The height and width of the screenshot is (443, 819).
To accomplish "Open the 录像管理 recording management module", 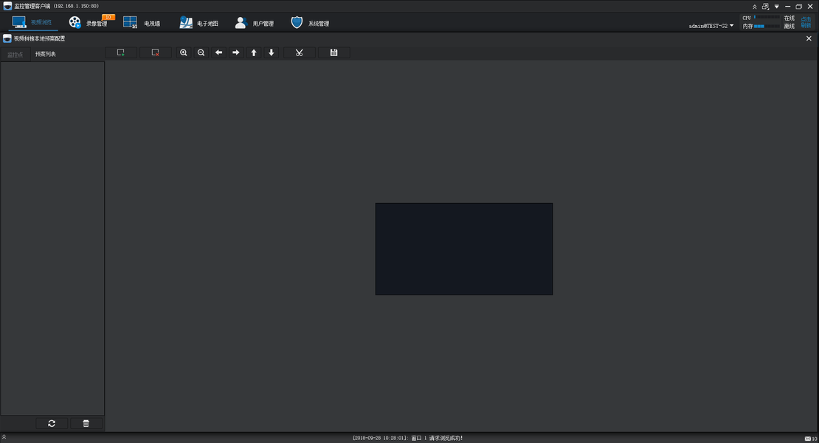I will point(88,23).
